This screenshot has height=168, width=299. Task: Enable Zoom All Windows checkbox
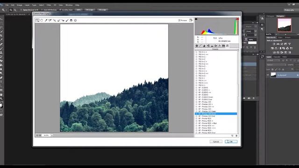42,10
